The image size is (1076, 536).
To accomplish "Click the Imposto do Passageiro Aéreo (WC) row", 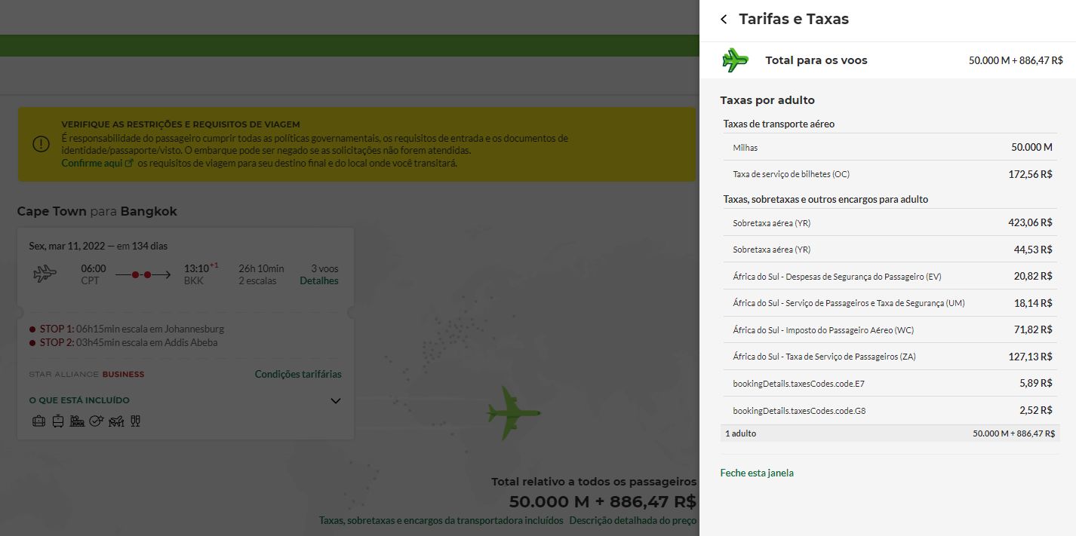I will 890,330.
